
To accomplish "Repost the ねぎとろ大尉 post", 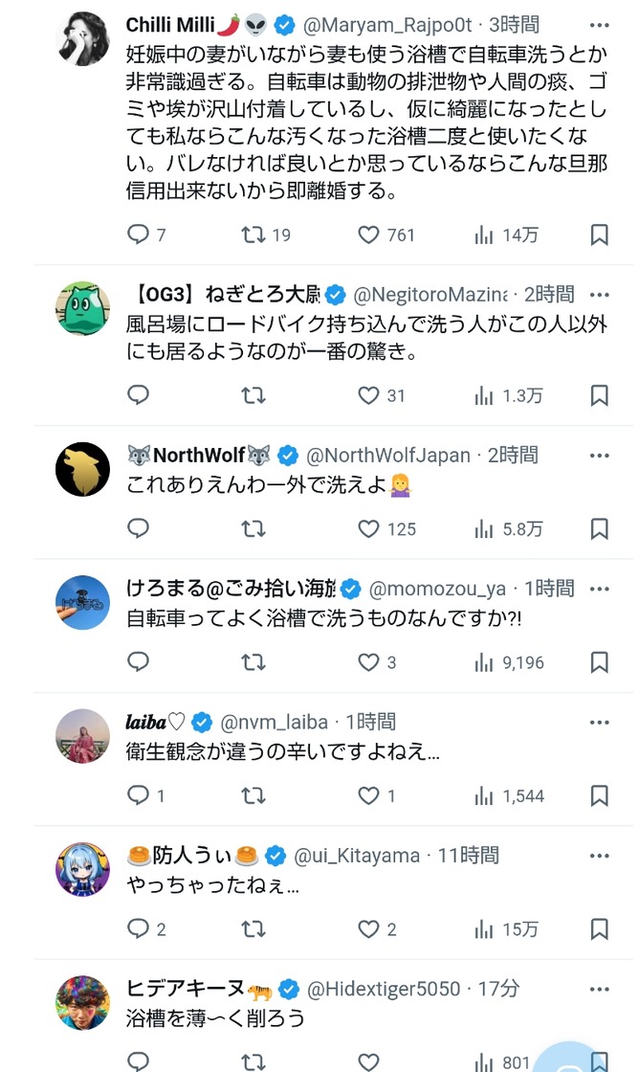I will 254,395.
